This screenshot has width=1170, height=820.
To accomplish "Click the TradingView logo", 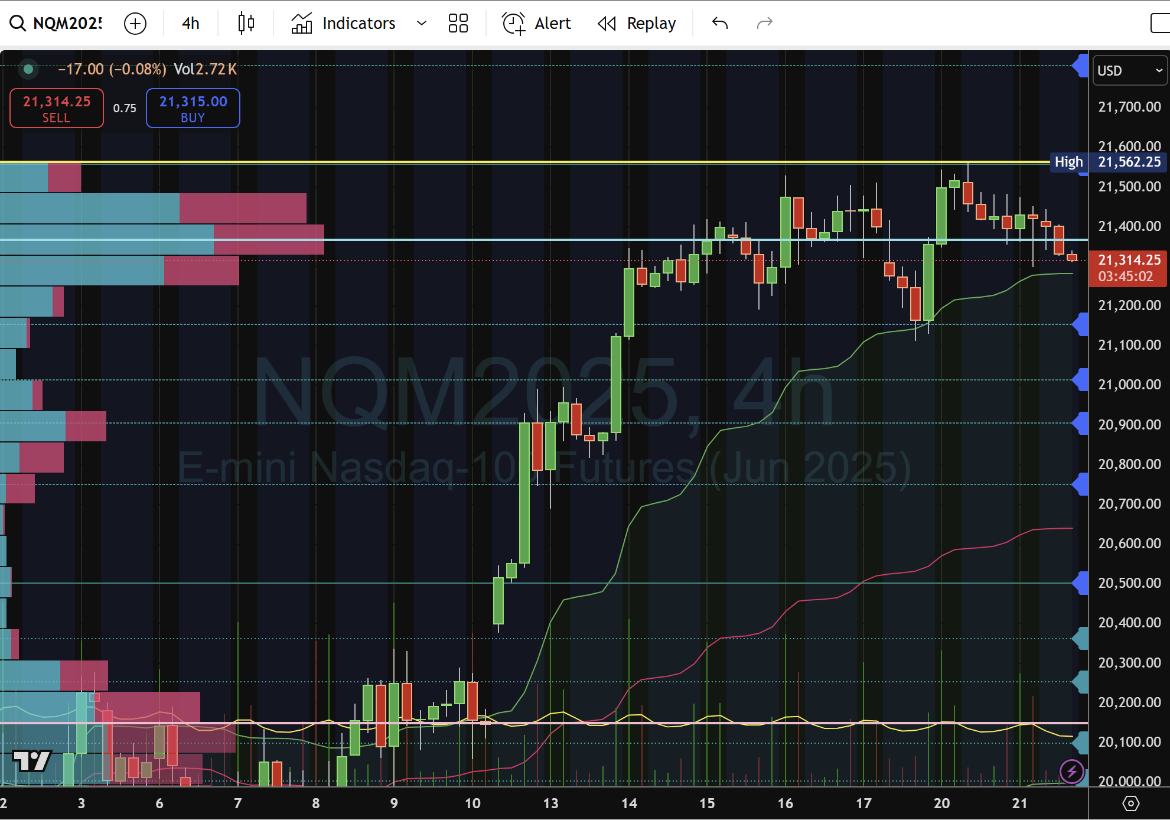I will [x=32, y=761].
